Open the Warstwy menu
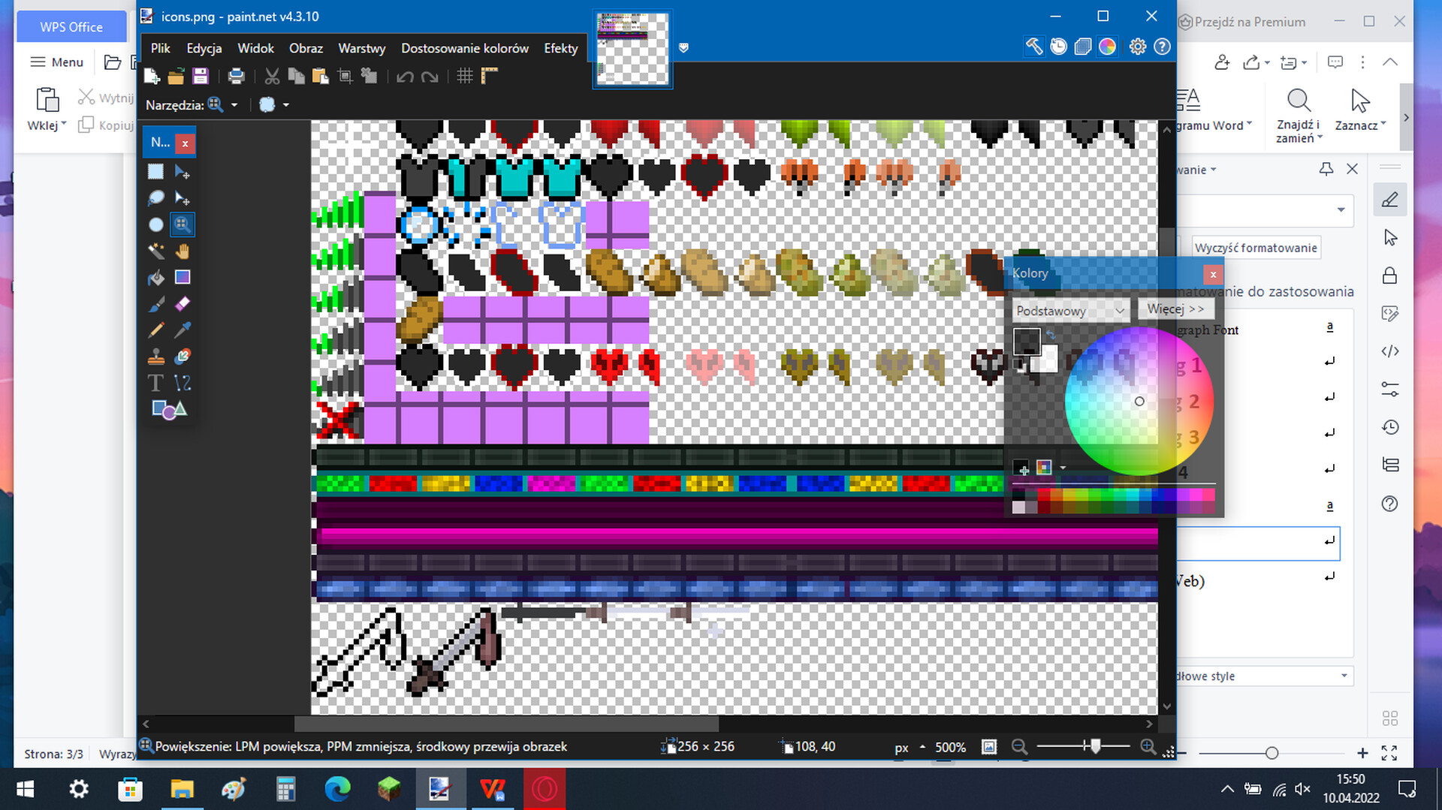This screenshot has width=1442, height=810. [x=361, y=48]
